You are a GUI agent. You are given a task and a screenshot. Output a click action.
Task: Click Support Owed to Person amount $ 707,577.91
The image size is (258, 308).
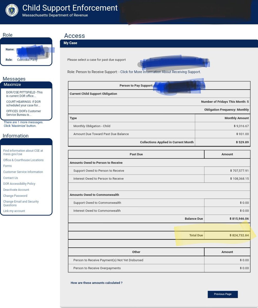click(239, 171)
